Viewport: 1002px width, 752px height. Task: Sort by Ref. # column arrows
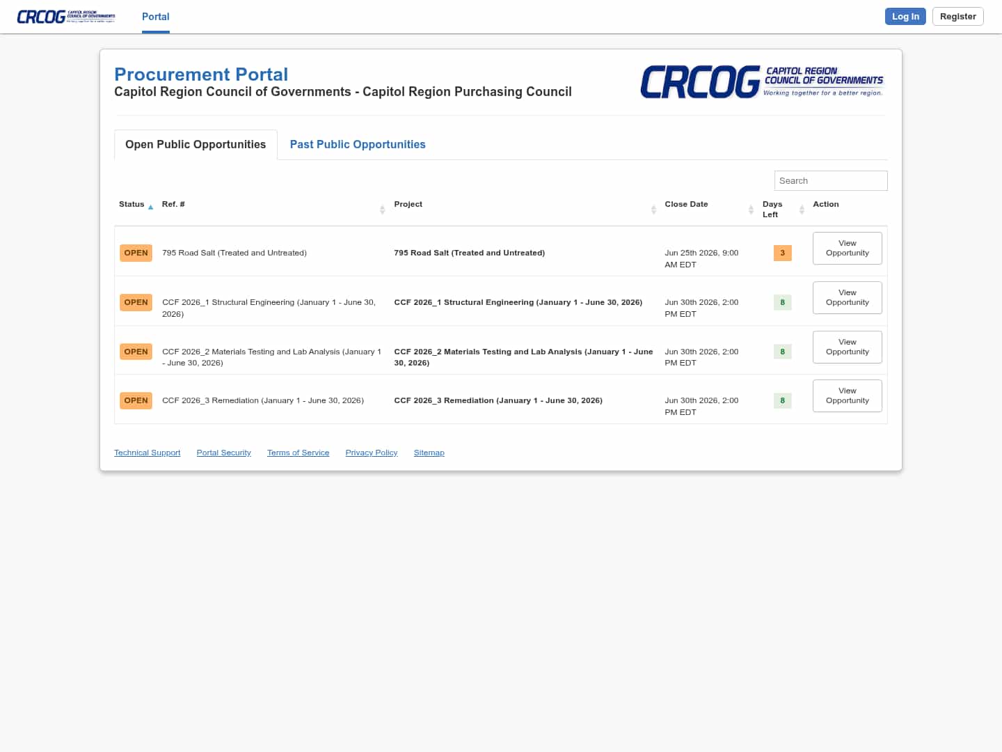point(382,210)
